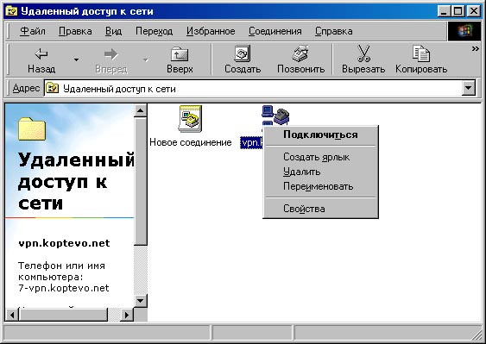The width and height of the screenshot is (486, 344).
Task: Open the Назад history dropdown arrow
Action: pyautogui.click(x=76, y=59)
